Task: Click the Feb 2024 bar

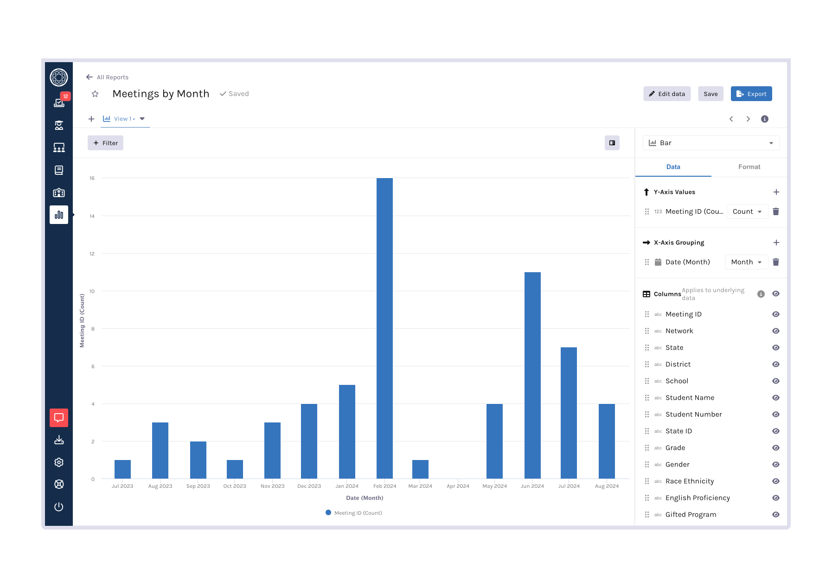Action: point(384,328)
